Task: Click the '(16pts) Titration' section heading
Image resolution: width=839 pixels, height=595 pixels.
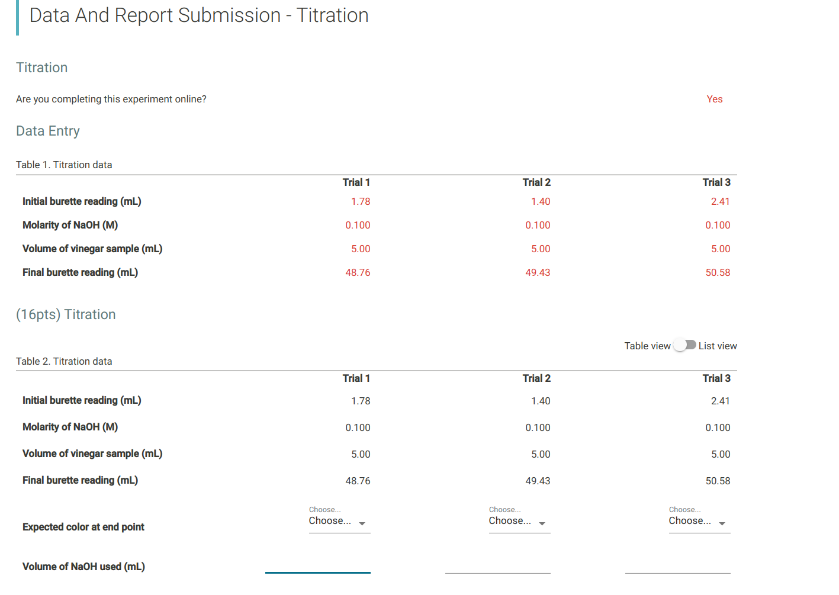Action: coord(66,314)
